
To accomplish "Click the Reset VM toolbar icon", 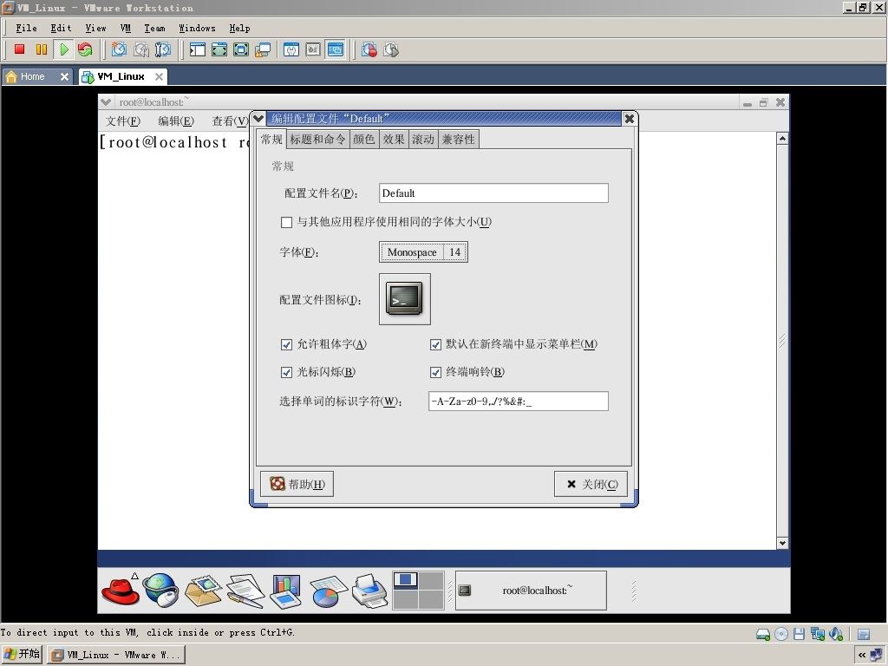I will click(85, 49).
